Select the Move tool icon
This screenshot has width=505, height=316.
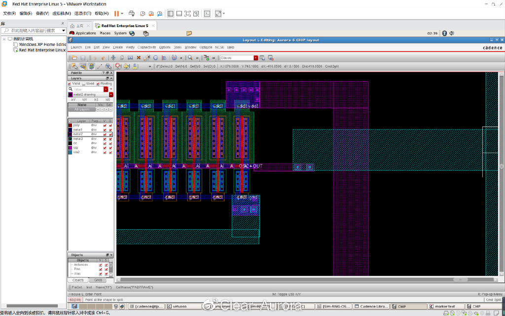pos(113,58)
